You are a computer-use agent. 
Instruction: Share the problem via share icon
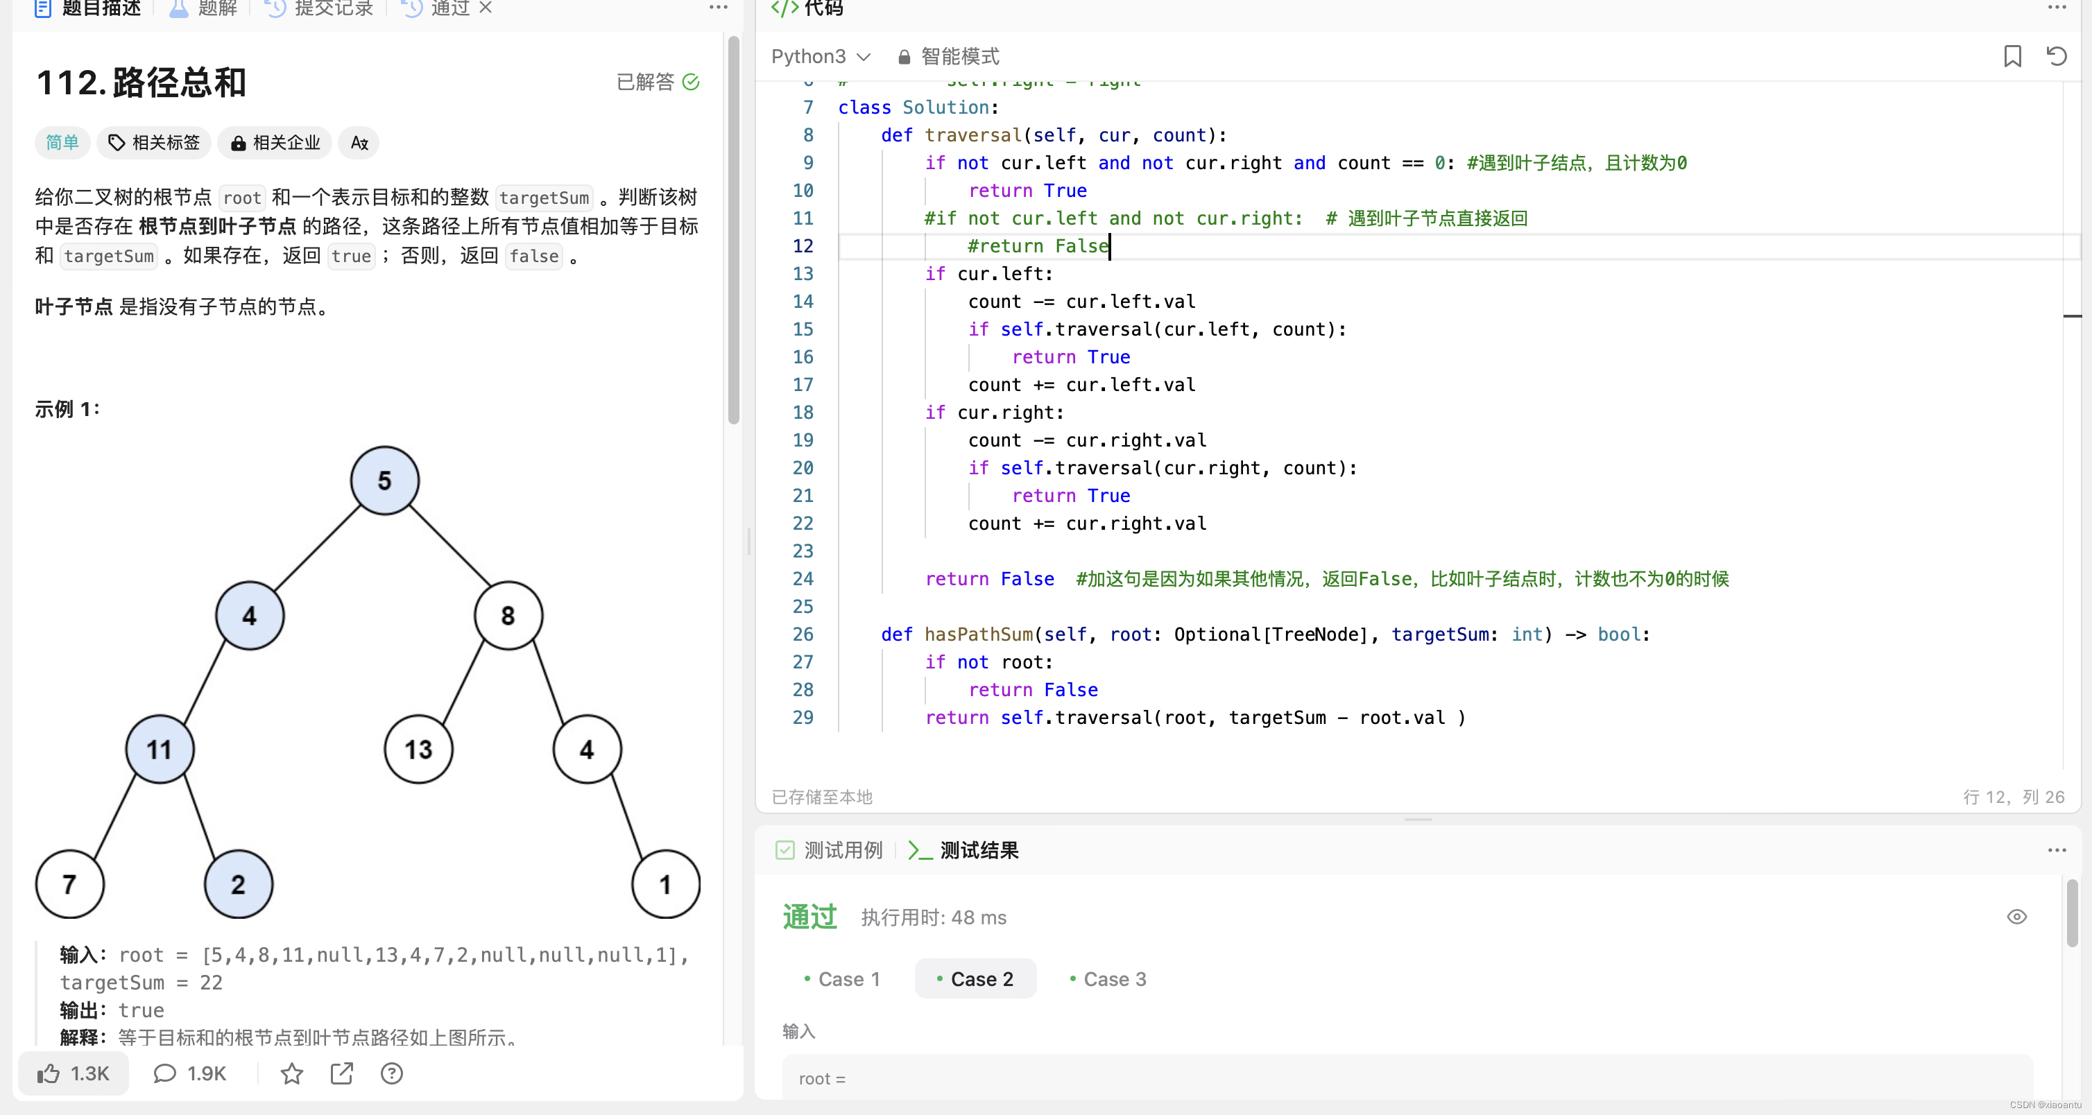click(342, 1073)
